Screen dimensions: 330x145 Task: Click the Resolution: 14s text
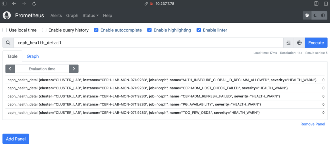[x=291, y=53]
